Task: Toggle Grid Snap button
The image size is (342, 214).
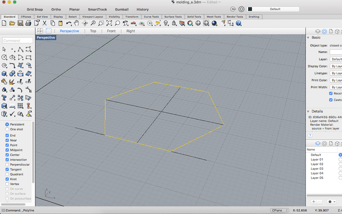Action: 35,10
